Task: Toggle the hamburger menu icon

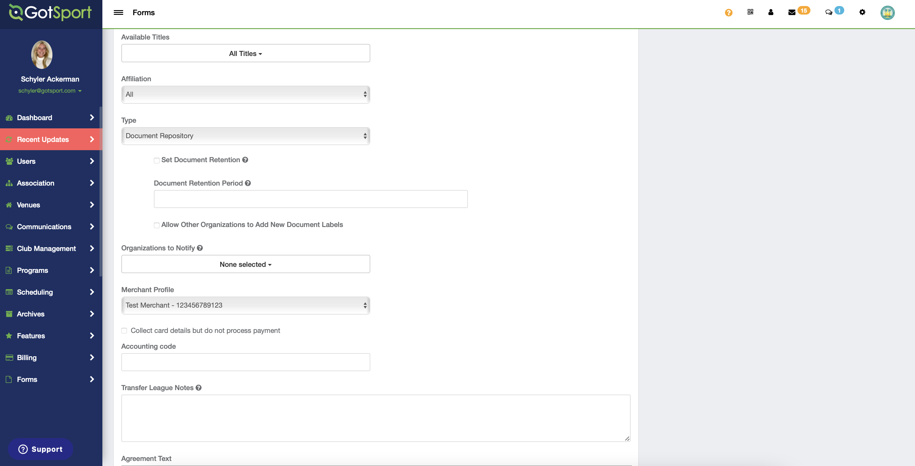Action: [118, 12]
